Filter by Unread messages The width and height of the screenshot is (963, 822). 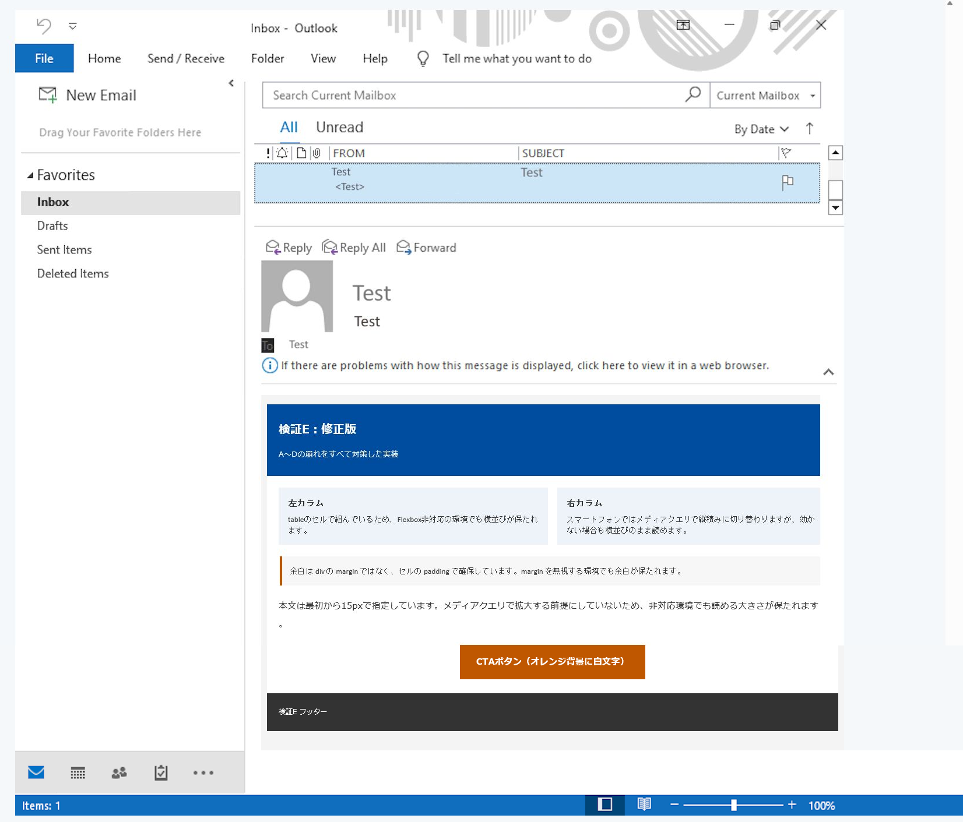click(x=340, y=128)
